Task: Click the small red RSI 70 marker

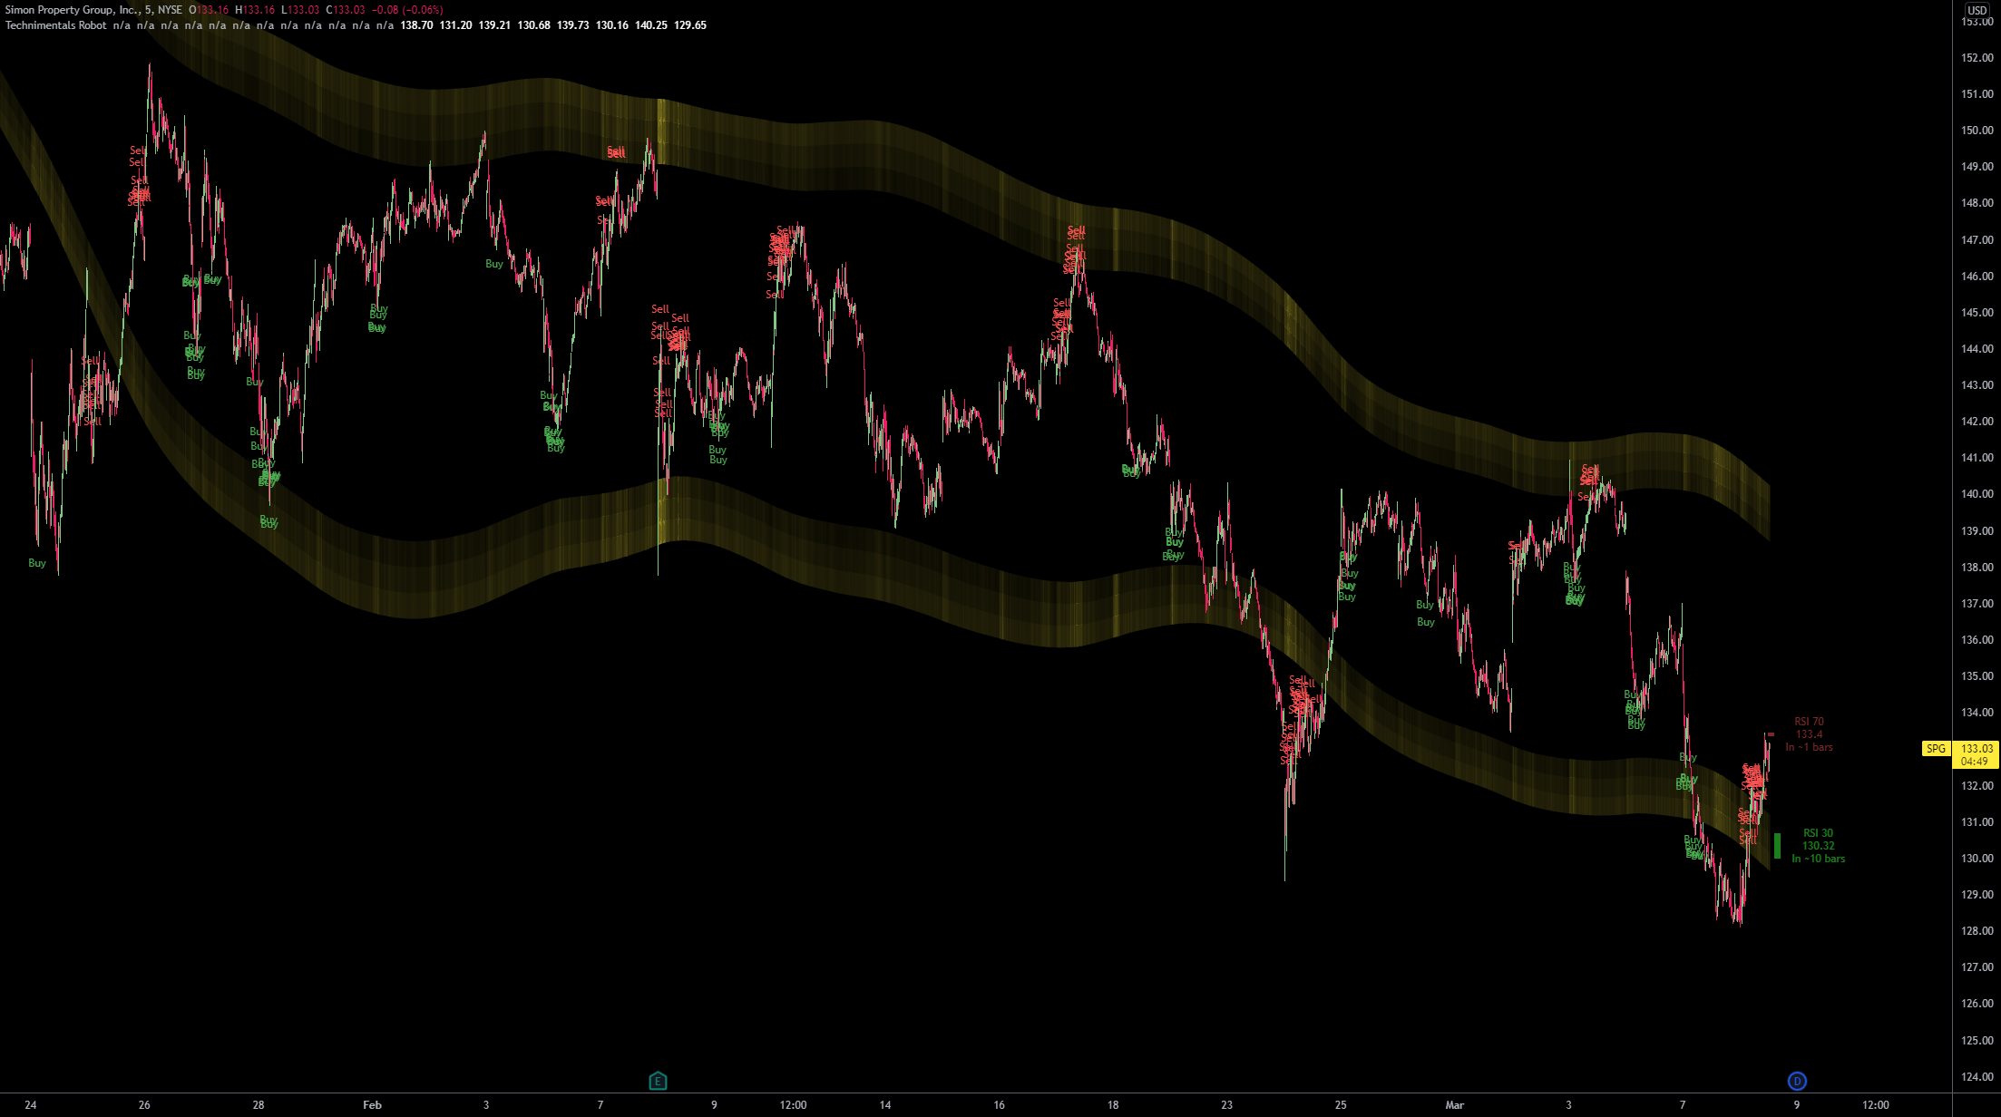Action: (x=1771, y=734)
